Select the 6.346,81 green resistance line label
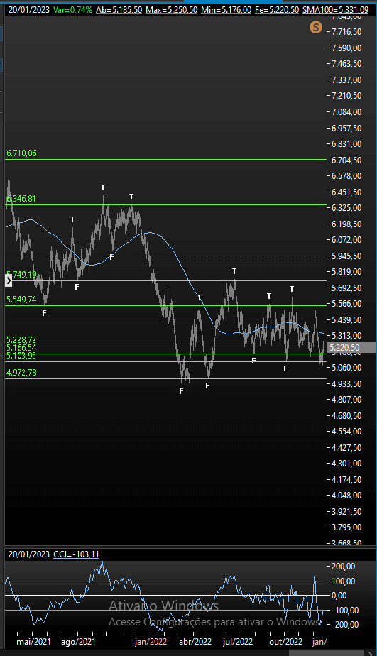 point(21,198)
